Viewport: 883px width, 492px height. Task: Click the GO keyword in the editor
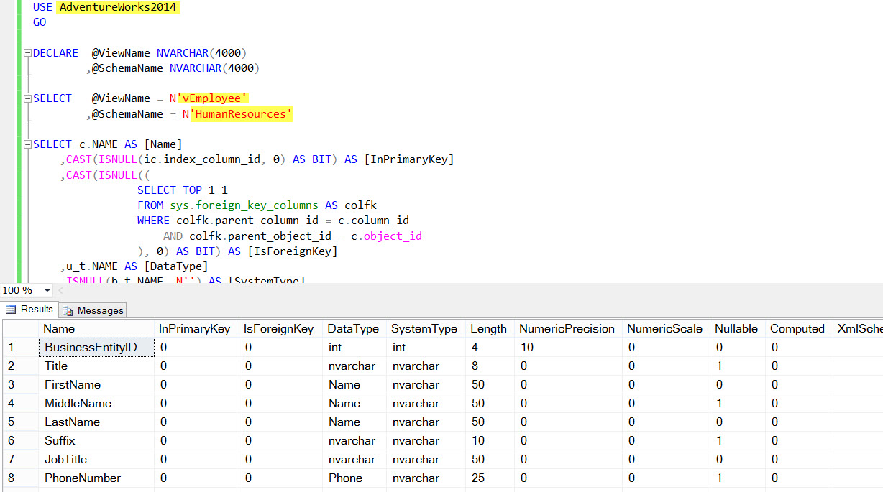[40, 22]
